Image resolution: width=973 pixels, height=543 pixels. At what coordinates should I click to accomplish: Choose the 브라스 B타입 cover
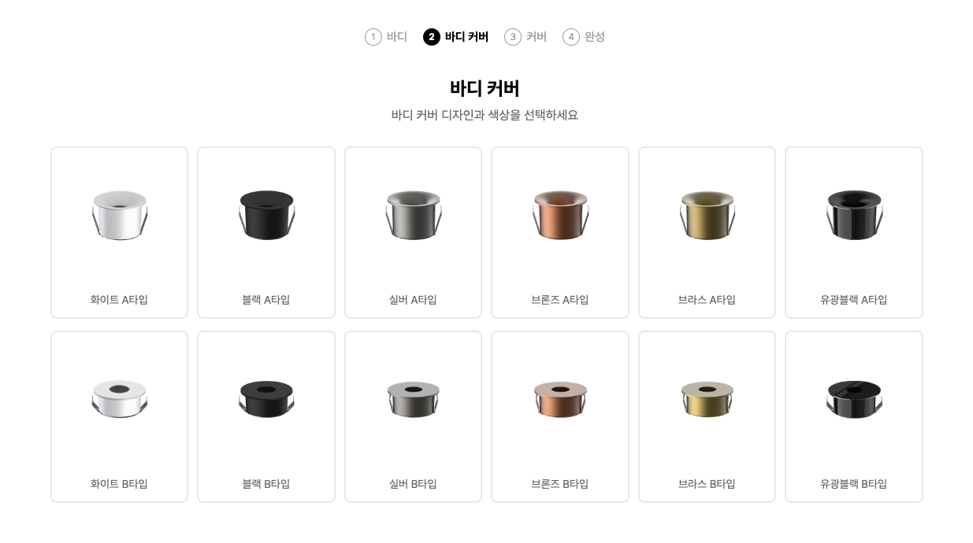click(x=707, y=416)
